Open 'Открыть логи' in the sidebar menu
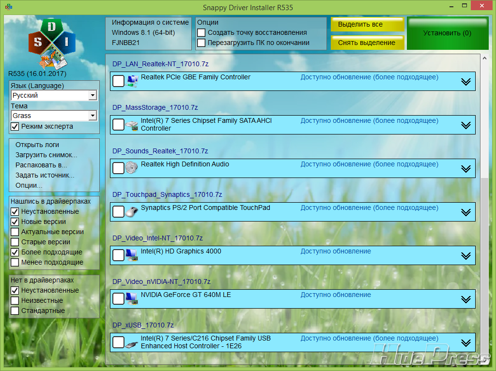The width and height of the screenshot is (496, 371). tap(37, 145)
